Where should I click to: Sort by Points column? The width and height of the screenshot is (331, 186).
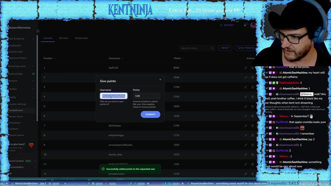click(178, 58)
